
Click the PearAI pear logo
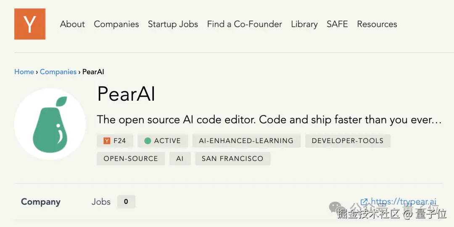[x=50, y=124]
